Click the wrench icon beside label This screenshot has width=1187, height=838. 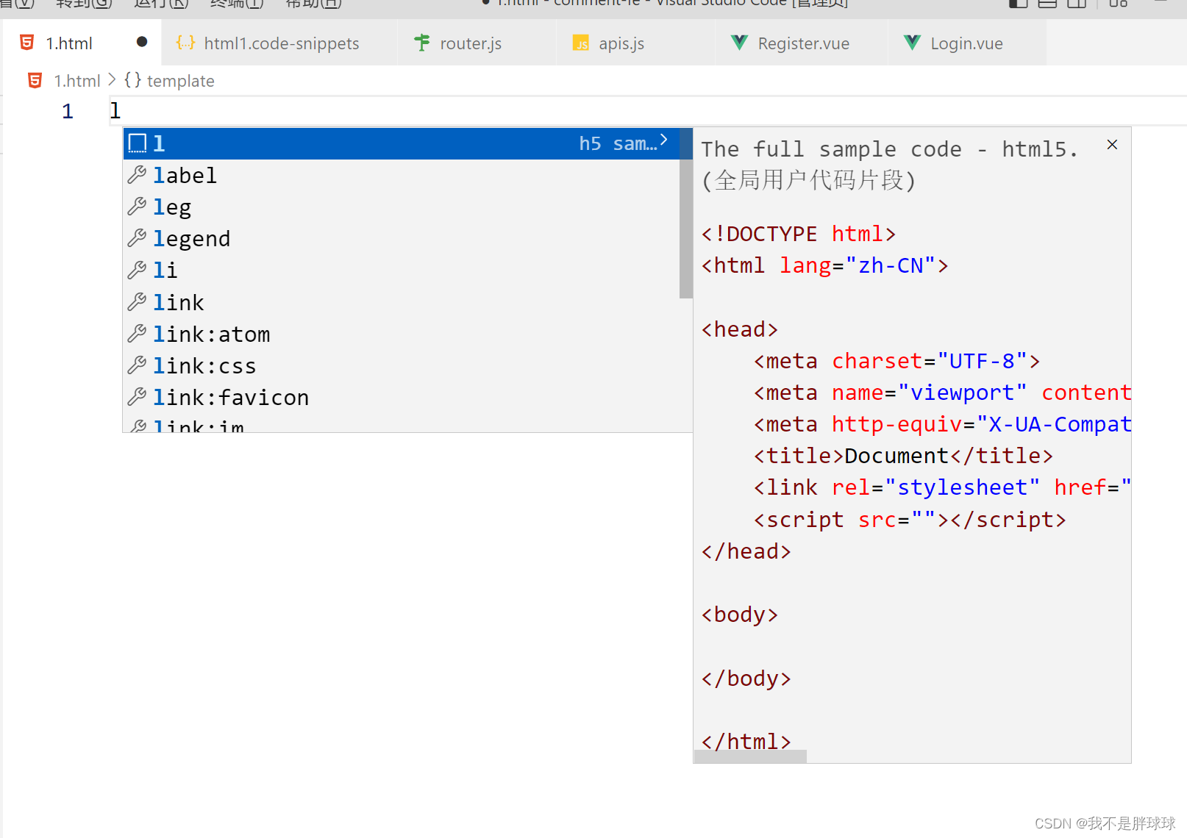coord(137,175)
